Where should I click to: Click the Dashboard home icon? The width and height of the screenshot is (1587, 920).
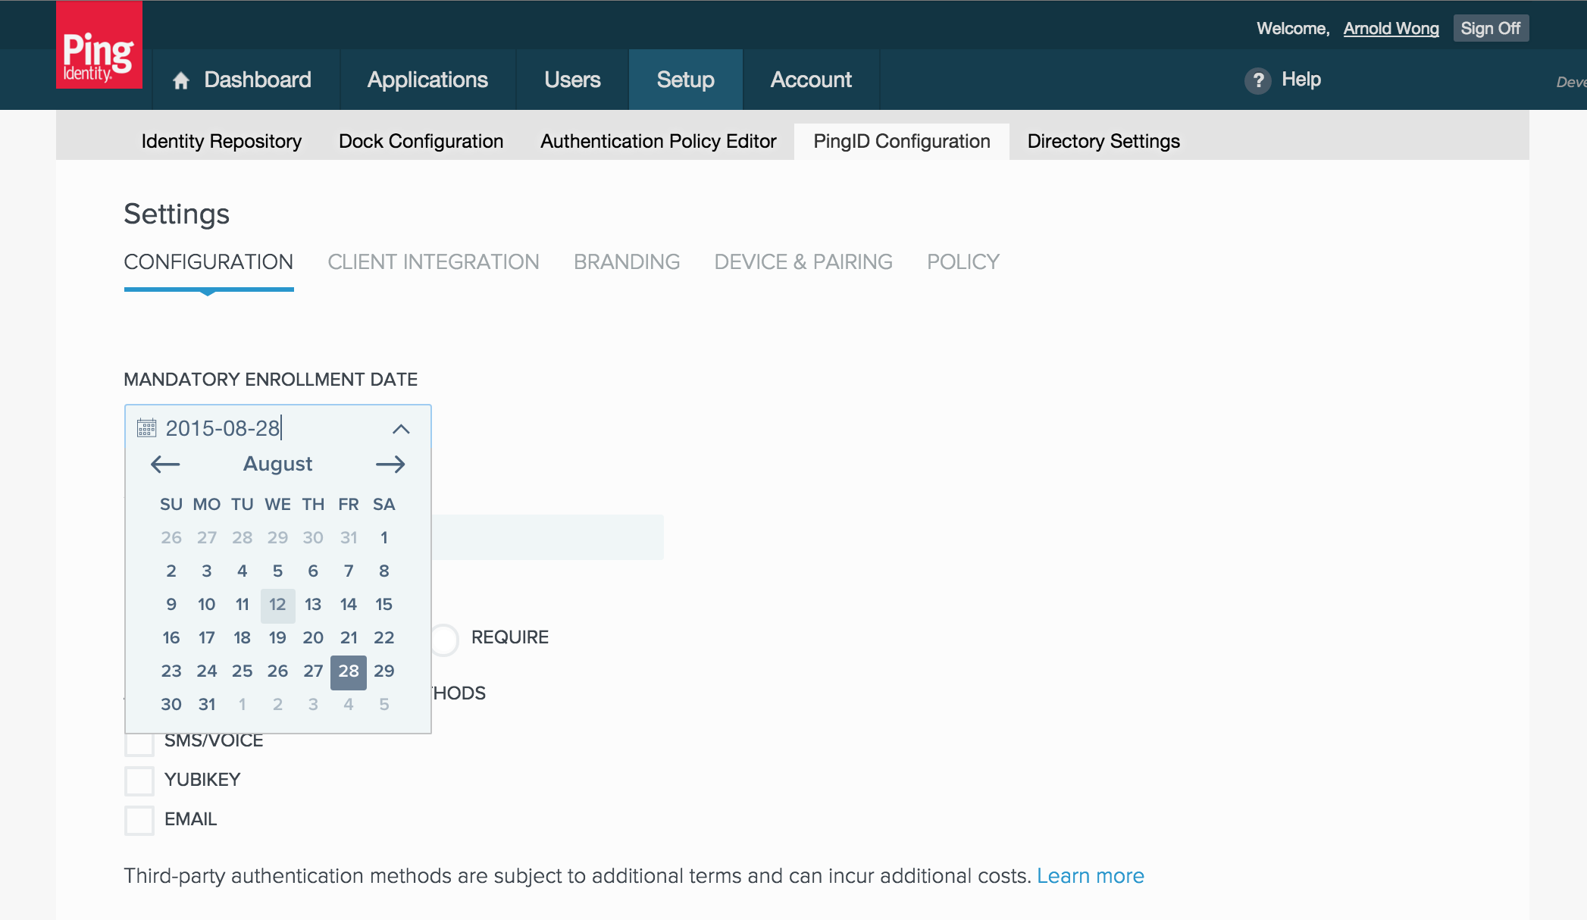point(180,80)
